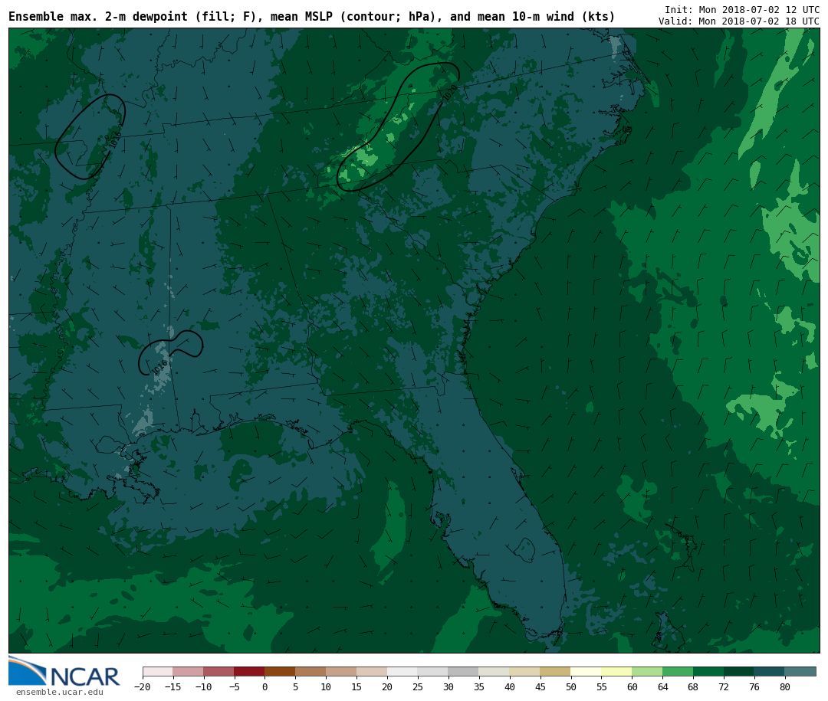This screenshot has width=828, height=701.
Task: Click the colorbar tick label 68
Action: pyautogui.click(x=693, y=686)
